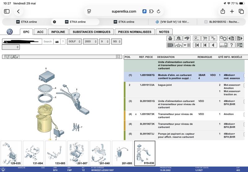Open help via toolbar question mark
The width and height of the screenshot is (248, 172).
click(231, 45)
